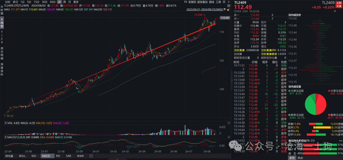
Task: Select the 15分 timeframe
Action: 37,2
